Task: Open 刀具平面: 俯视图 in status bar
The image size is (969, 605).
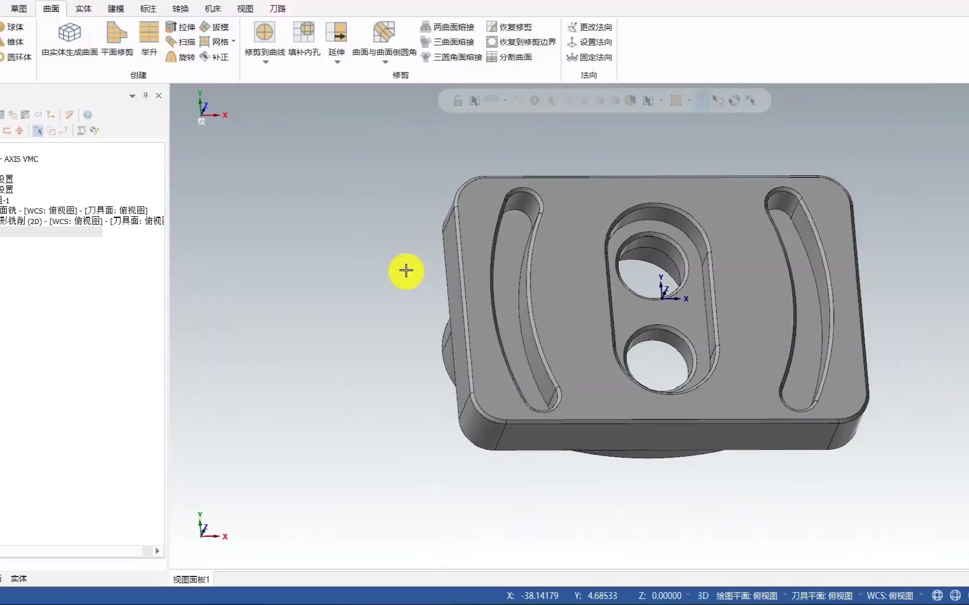Action: pyautogui.click(x=822, y=595)
